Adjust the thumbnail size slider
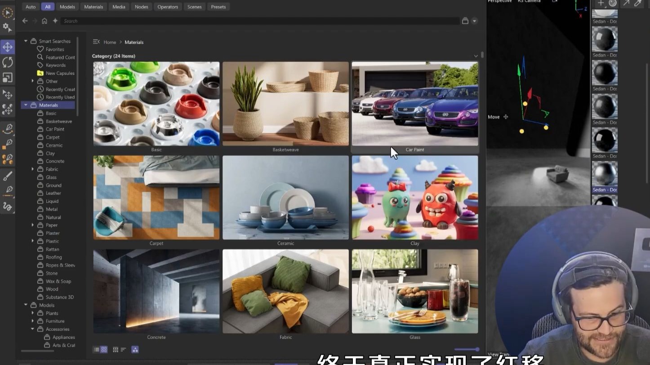The width and height of the screenshot is (650, 365). (x=467, y=349)
